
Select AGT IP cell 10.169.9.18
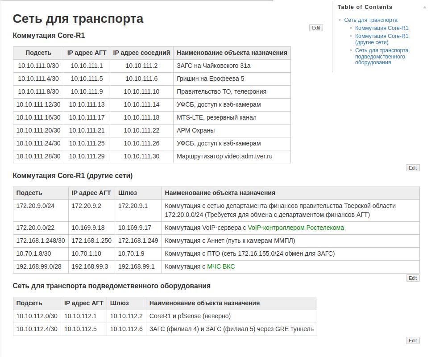[91, 228]
